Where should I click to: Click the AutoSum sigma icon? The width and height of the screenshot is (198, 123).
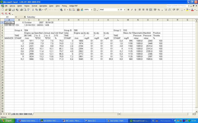click(x=65, y=10)
